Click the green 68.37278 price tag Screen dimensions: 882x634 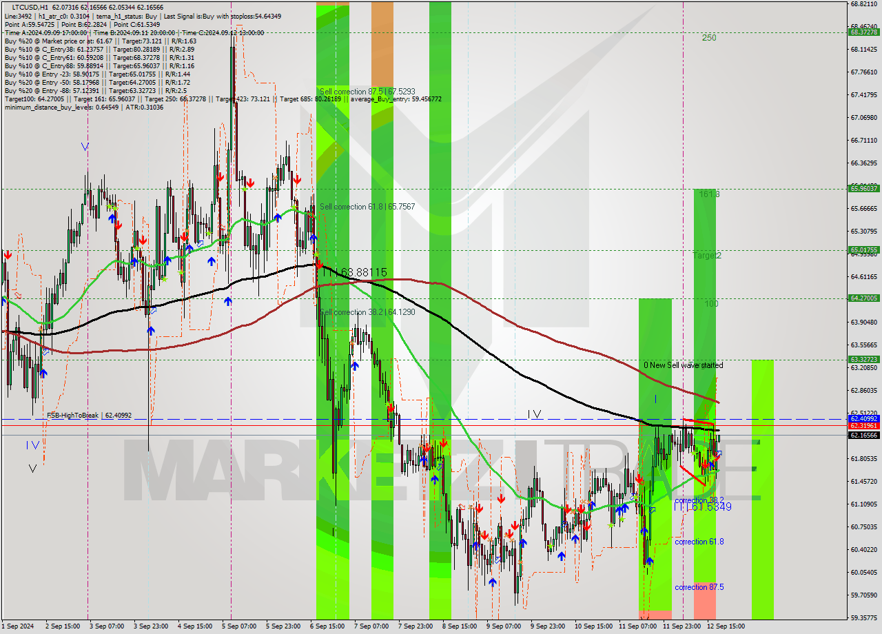point(863,32)
